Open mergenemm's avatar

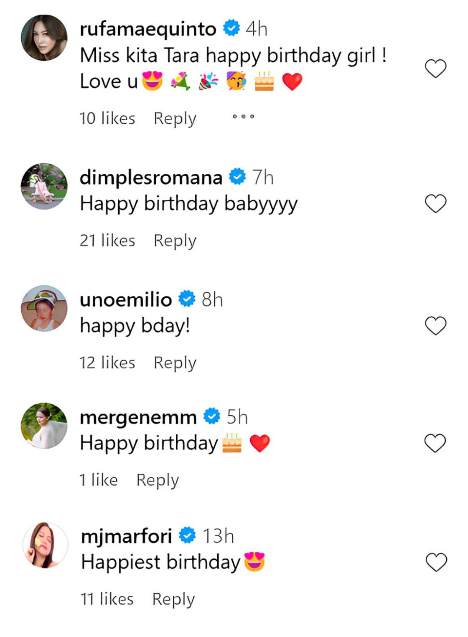44,426
